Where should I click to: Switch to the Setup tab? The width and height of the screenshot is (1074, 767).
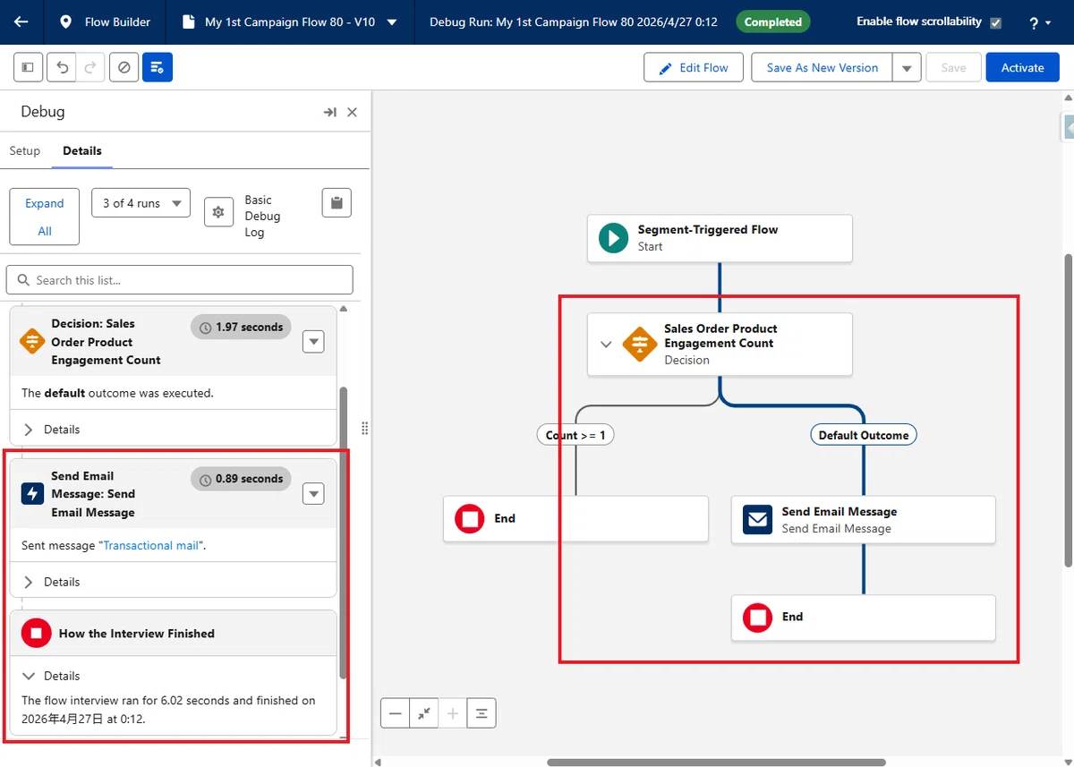(x=25, y=150)
